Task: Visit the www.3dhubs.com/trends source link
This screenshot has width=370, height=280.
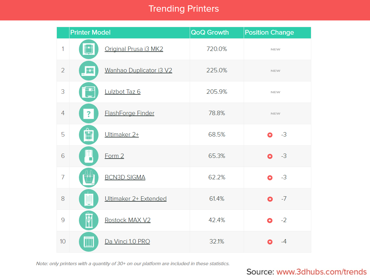Action: [321, 272]
